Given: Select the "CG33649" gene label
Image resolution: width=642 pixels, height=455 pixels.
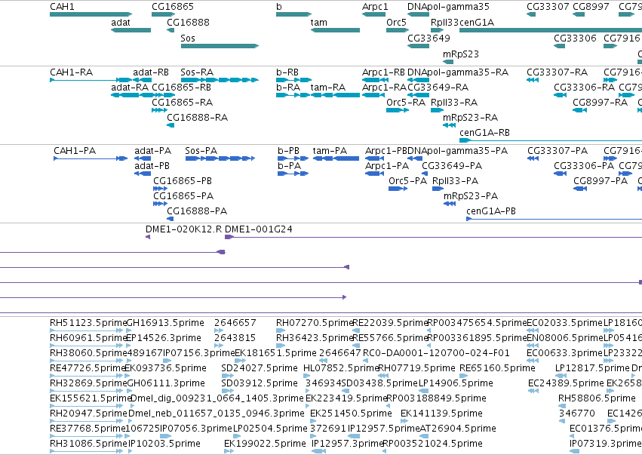Looking at the screenshot, I should coord(429,38).
